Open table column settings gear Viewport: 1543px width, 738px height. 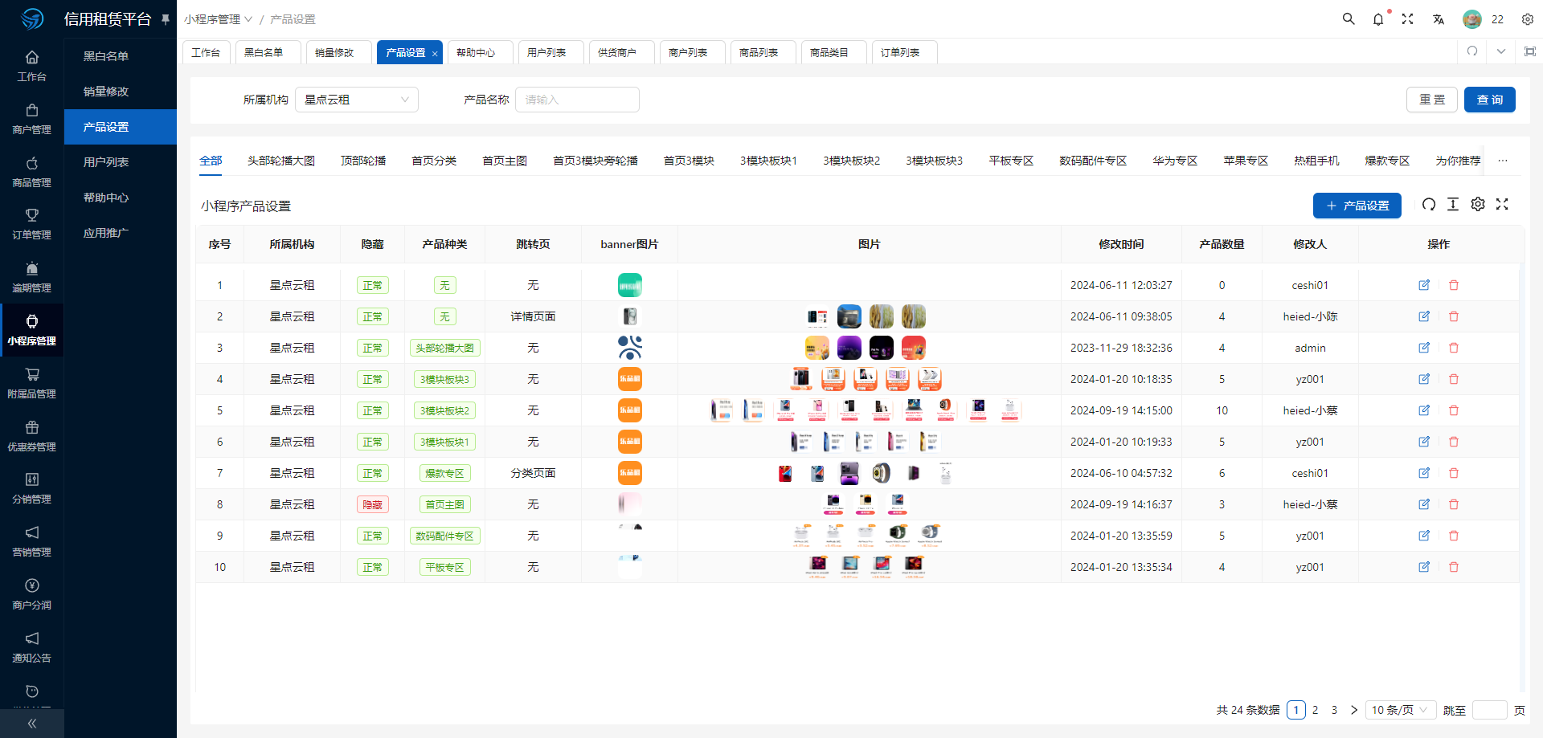pos(1478,205)
